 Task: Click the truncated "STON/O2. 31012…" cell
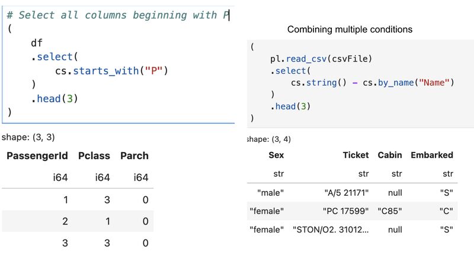(x=331, y=229)
